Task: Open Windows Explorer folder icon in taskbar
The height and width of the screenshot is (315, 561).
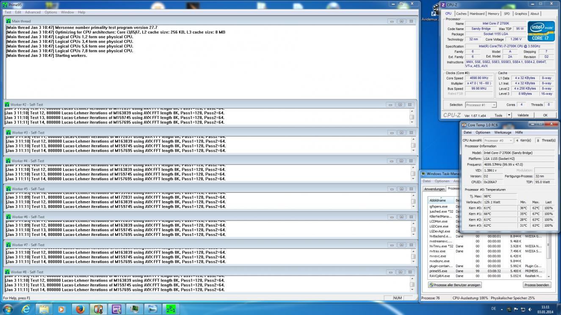Action: [x=44, y=309]
